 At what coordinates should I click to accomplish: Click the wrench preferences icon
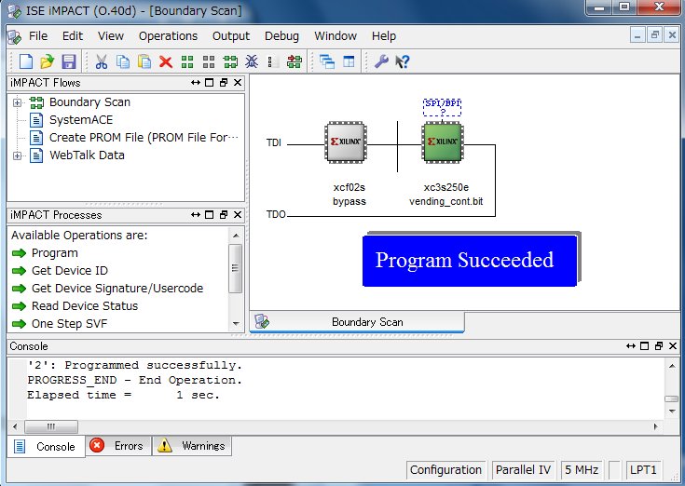pos(381,61)
